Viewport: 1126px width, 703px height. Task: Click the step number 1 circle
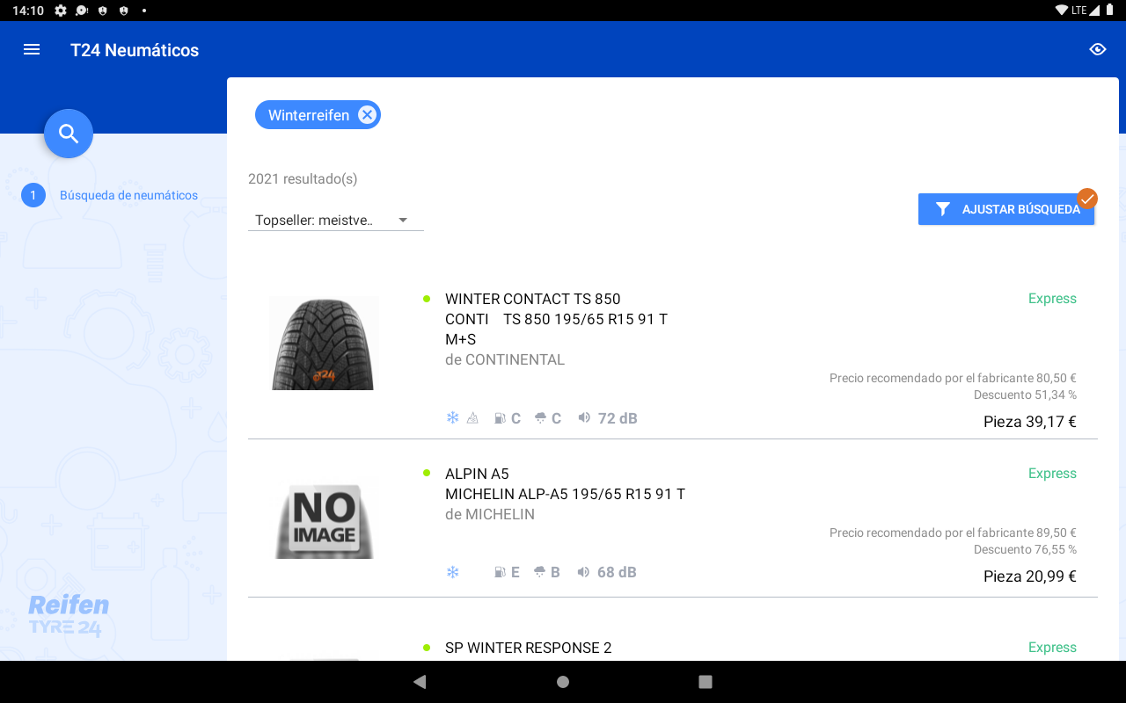33,195
